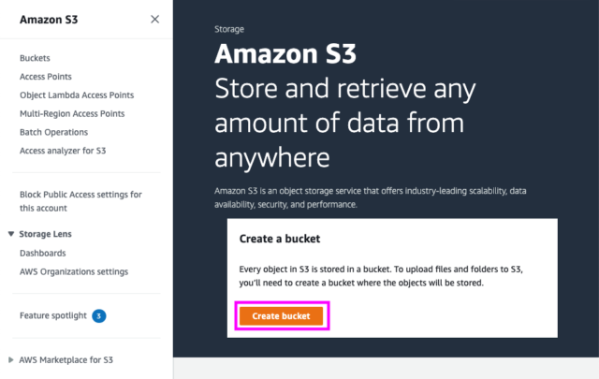Click the Feature spotlight link
Image resolution: width=599 pixels, height=379 pixels.
click(x=53, y=315)
